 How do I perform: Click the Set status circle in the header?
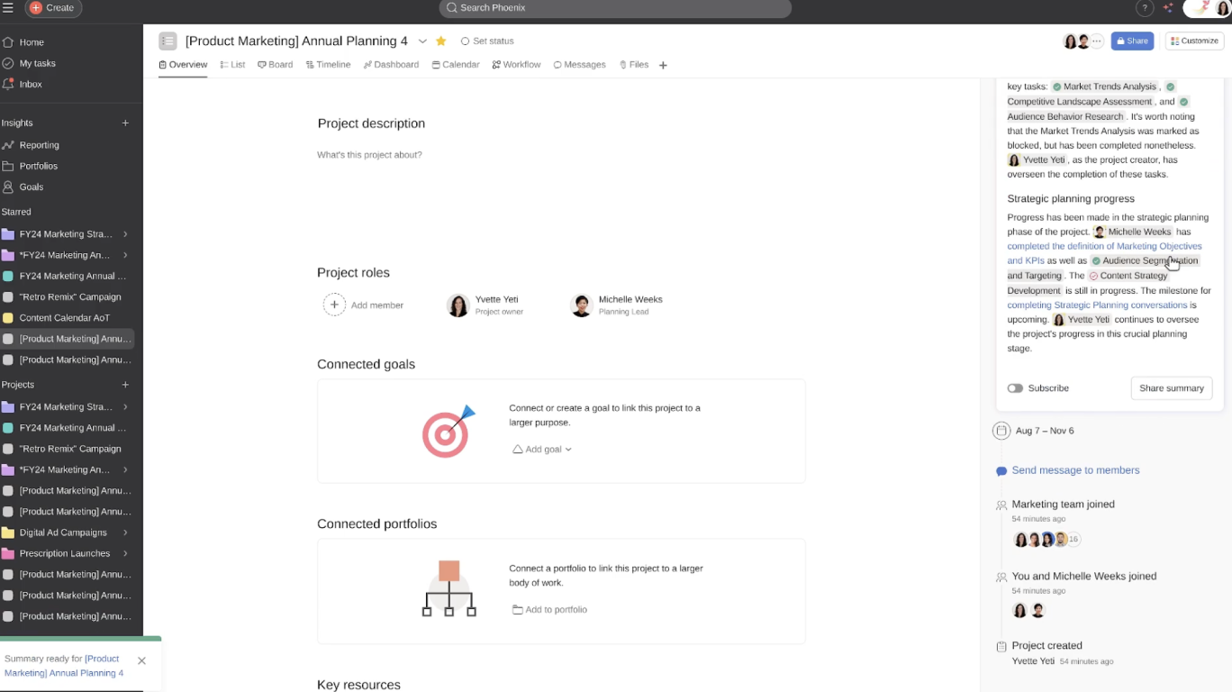[467, 41]
